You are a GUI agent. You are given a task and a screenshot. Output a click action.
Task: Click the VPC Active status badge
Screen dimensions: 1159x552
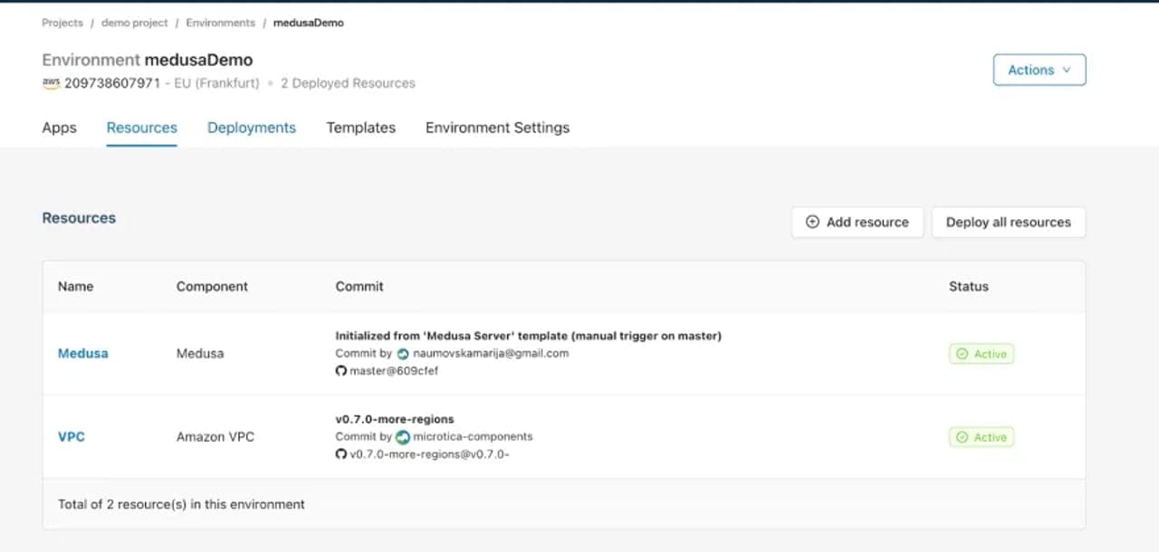click(x=982, y=437)
